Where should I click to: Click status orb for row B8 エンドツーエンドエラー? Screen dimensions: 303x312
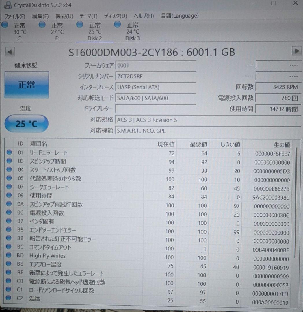[9, 229]
